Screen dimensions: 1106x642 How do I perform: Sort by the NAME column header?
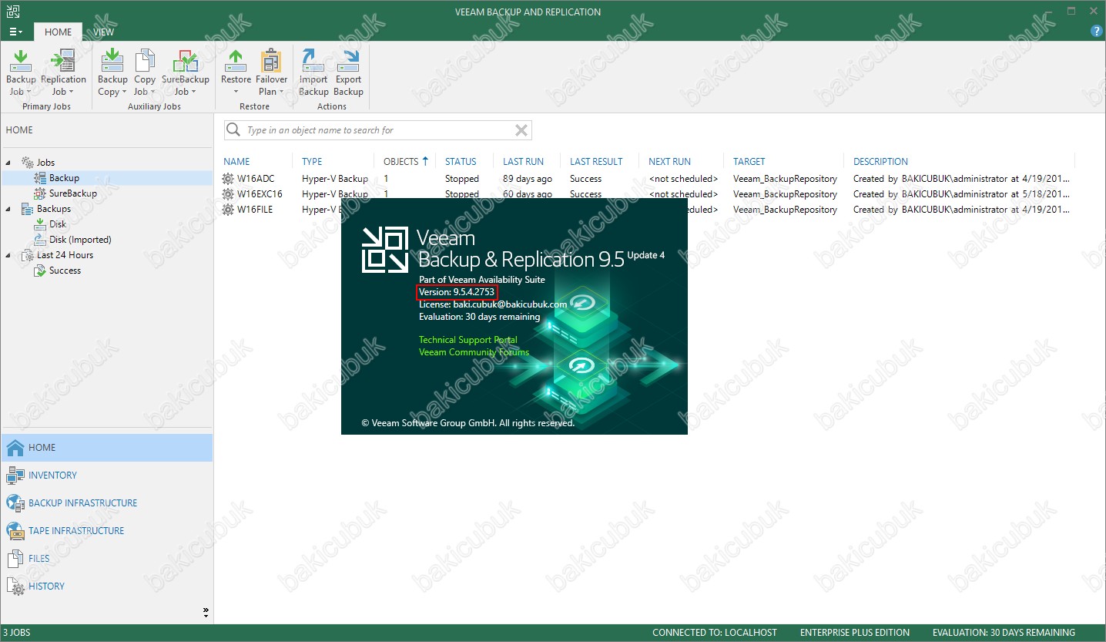pos(236,162)
